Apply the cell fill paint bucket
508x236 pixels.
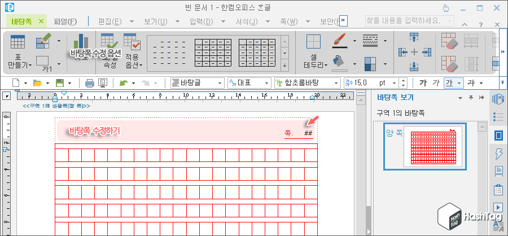[x=340, y=63]
